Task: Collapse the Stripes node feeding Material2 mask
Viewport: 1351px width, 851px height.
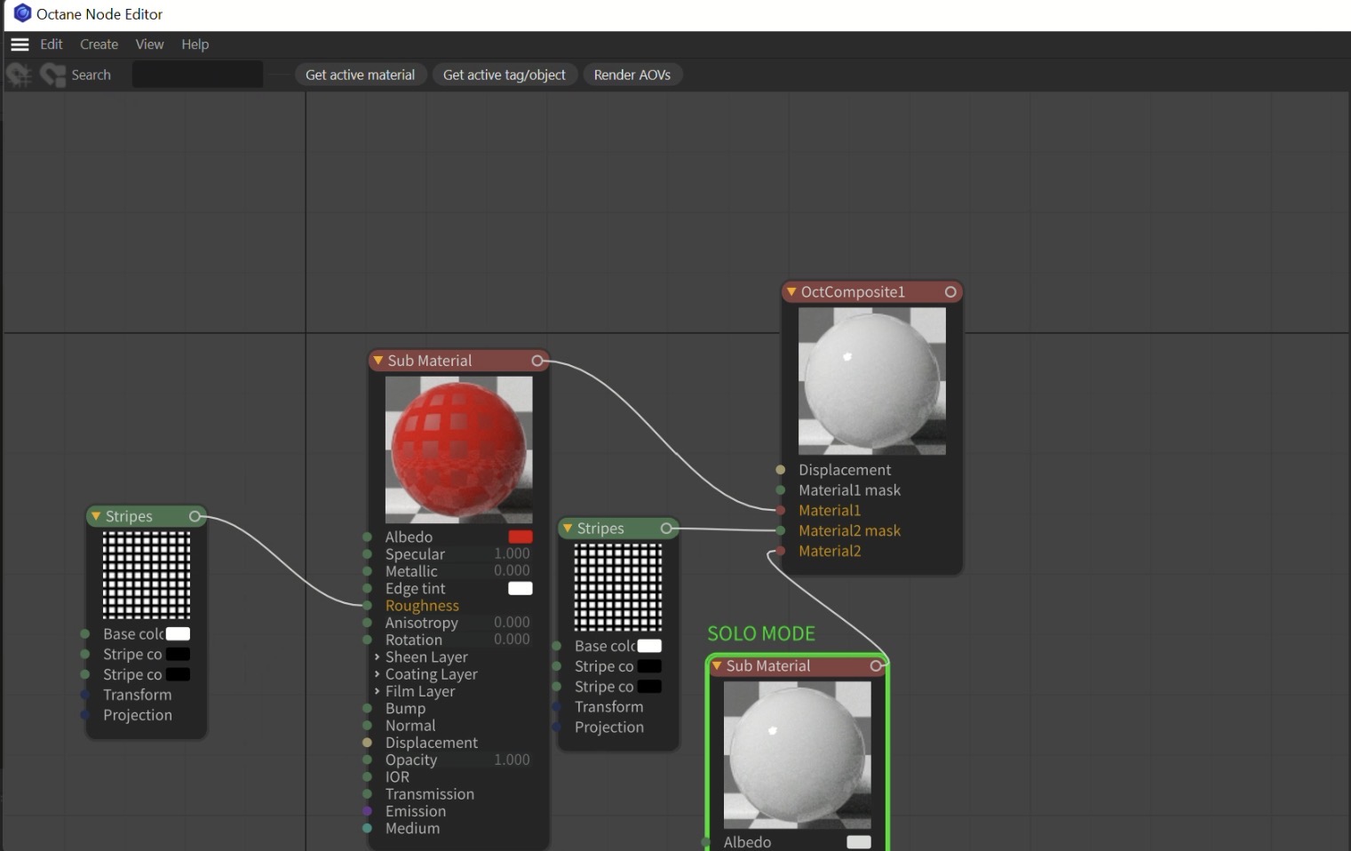Action: coord(568,529)
